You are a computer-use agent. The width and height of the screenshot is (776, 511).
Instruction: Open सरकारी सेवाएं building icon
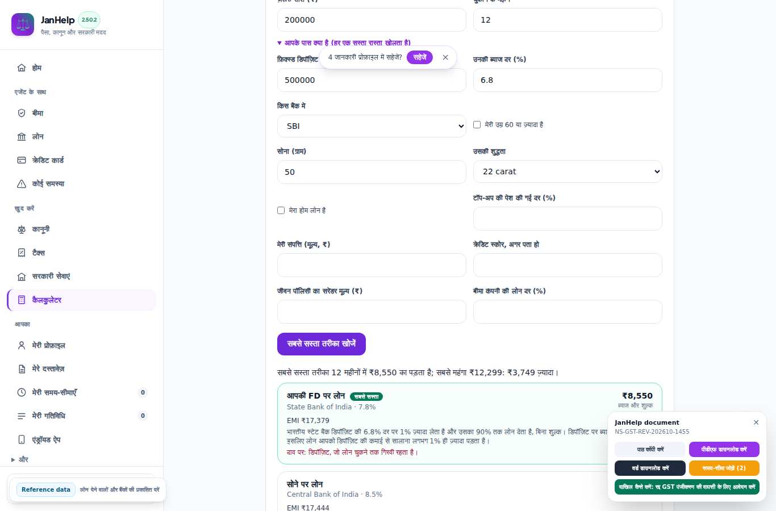[22, 277]
